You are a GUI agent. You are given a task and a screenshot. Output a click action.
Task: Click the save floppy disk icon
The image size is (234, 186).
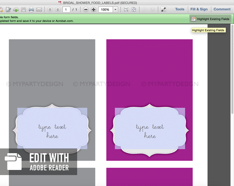tap(23, 9)
